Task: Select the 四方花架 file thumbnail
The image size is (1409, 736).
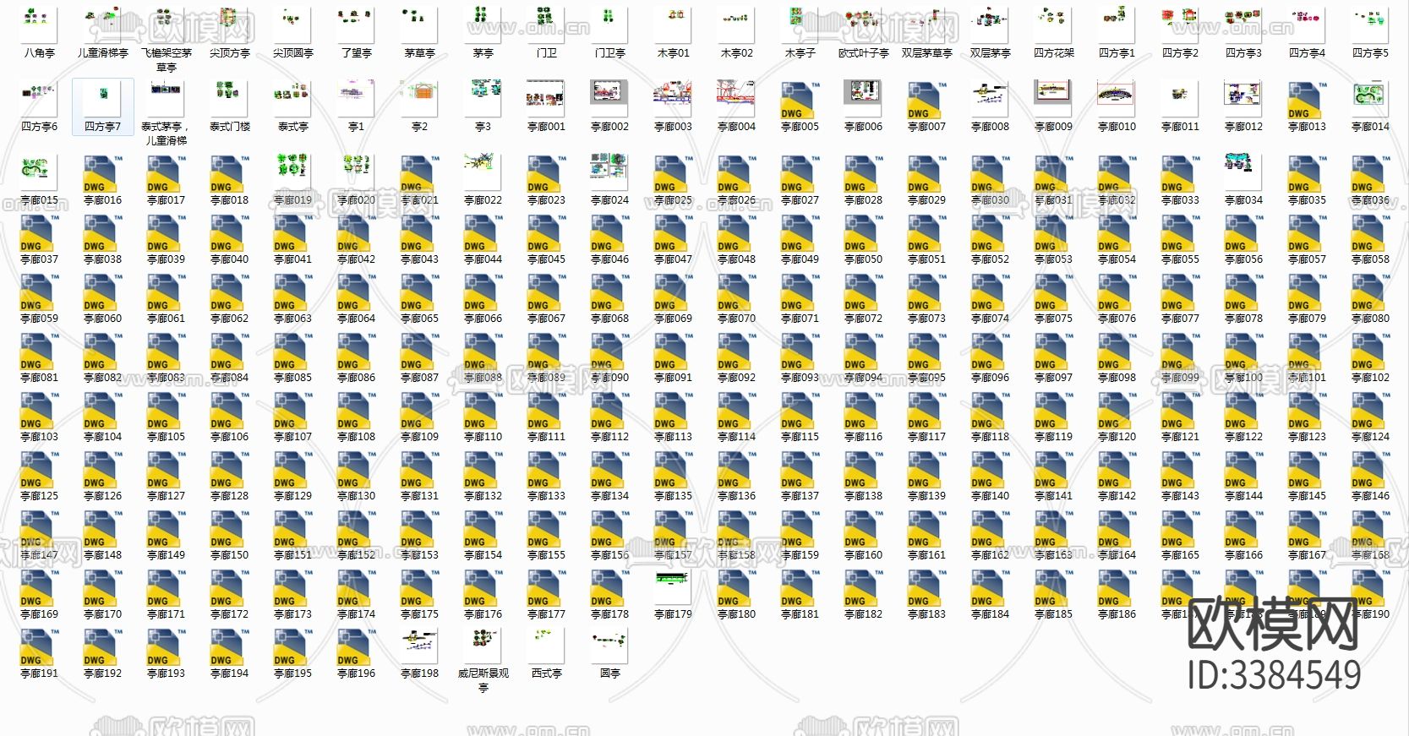Action: (1053, 25)
